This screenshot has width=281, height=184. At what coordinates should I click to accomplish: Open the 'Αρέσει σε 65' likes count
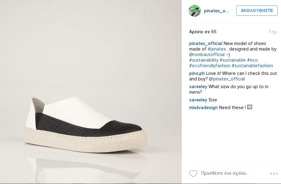click(x=203, y=32)
